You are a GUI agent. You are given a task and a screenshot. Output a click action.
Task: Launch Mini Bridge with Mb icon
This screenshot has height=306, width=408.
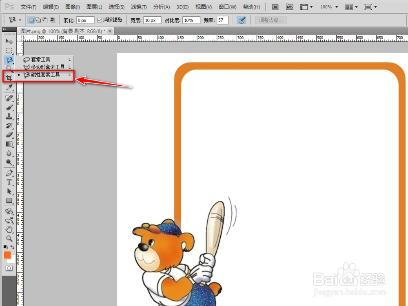[289, 7]
